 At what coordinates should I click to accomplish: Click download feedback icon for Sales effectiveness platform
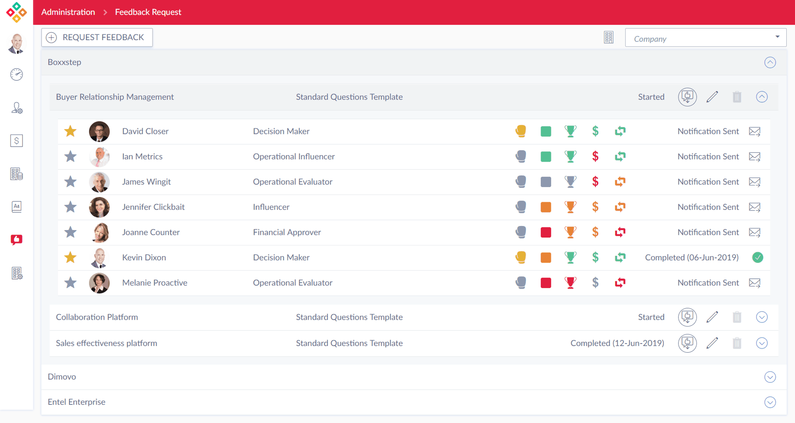coord(687,343)
